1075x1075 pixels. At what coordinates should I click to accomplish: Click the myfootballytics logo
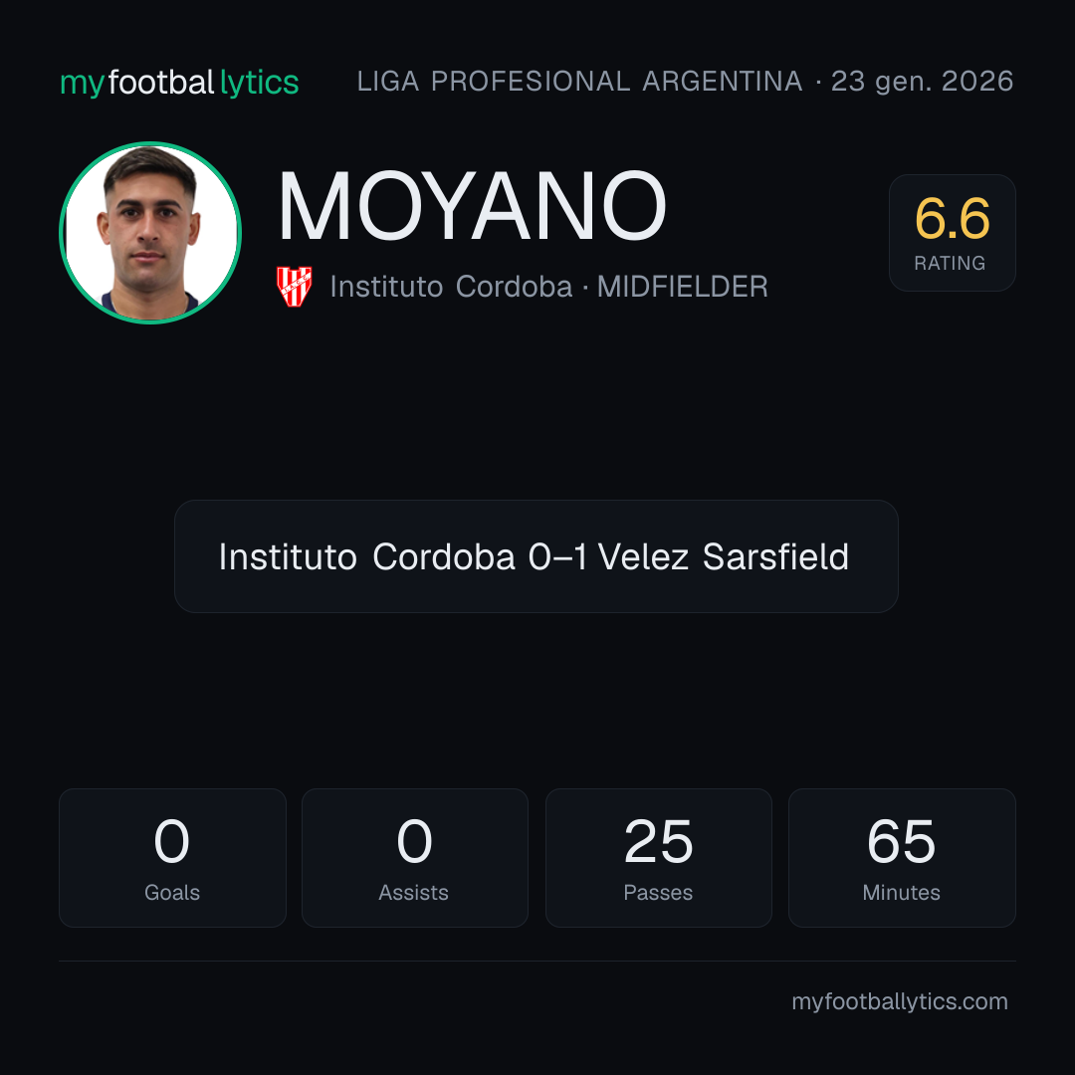(x=179, y=83)
